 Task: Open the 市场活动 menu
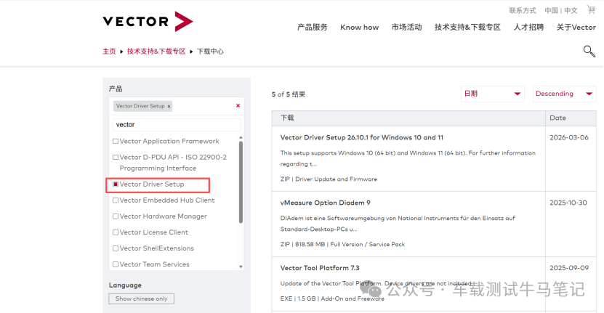407,28
